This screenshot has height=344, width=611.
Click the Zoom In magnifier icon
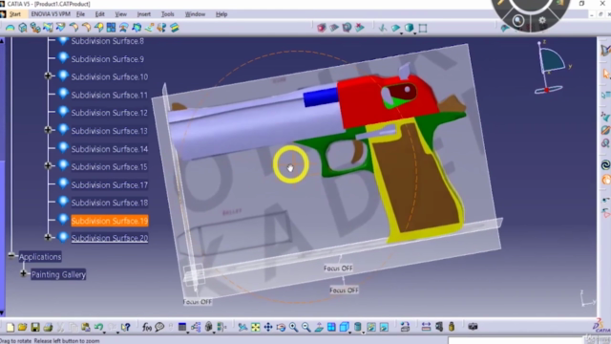point(293,327)
